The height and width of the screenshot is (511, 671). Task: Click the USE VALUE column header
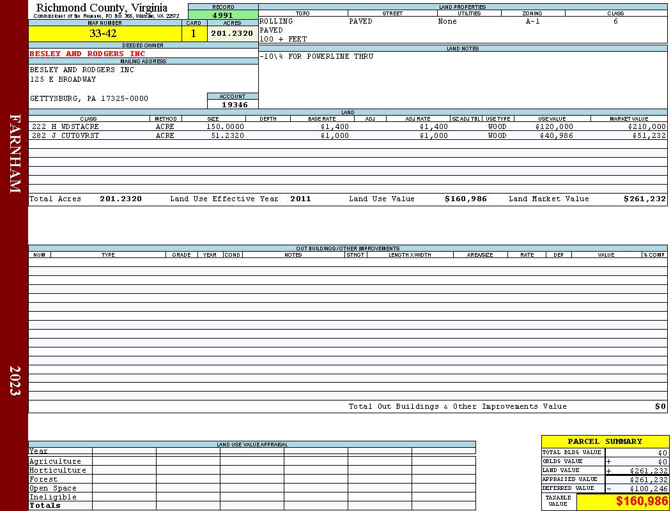551,119
